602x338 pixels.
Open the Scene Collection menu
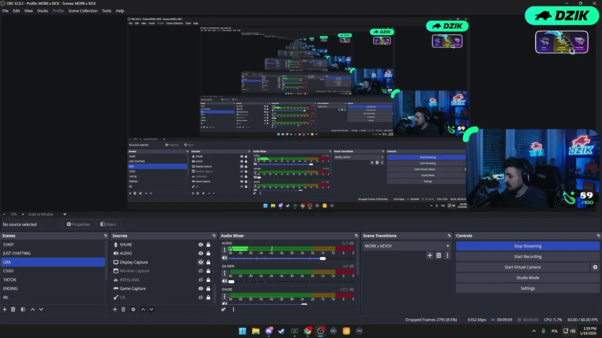(83, 11)
